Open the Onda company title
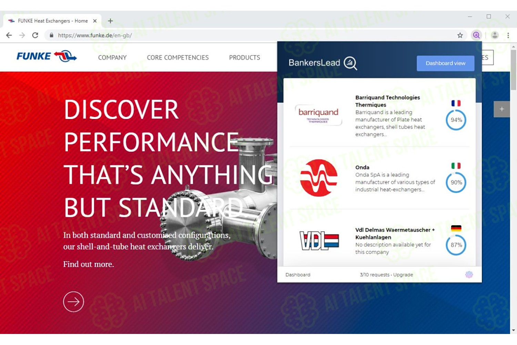Screen dimensions: 517x345 [362, 167]
